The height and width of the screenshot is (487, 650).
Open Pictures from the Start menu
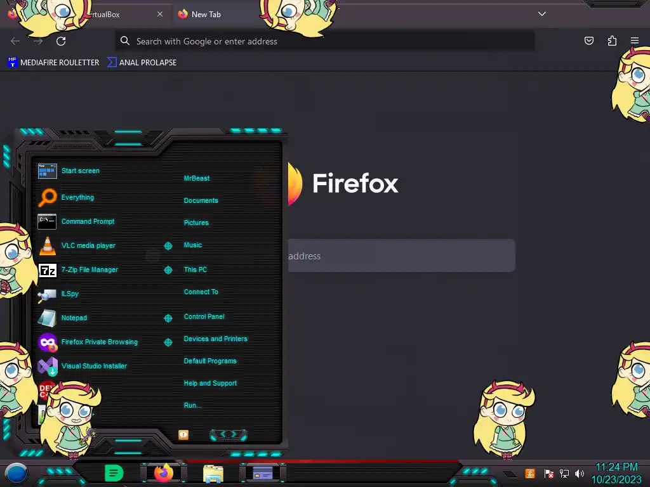point(197,223)
